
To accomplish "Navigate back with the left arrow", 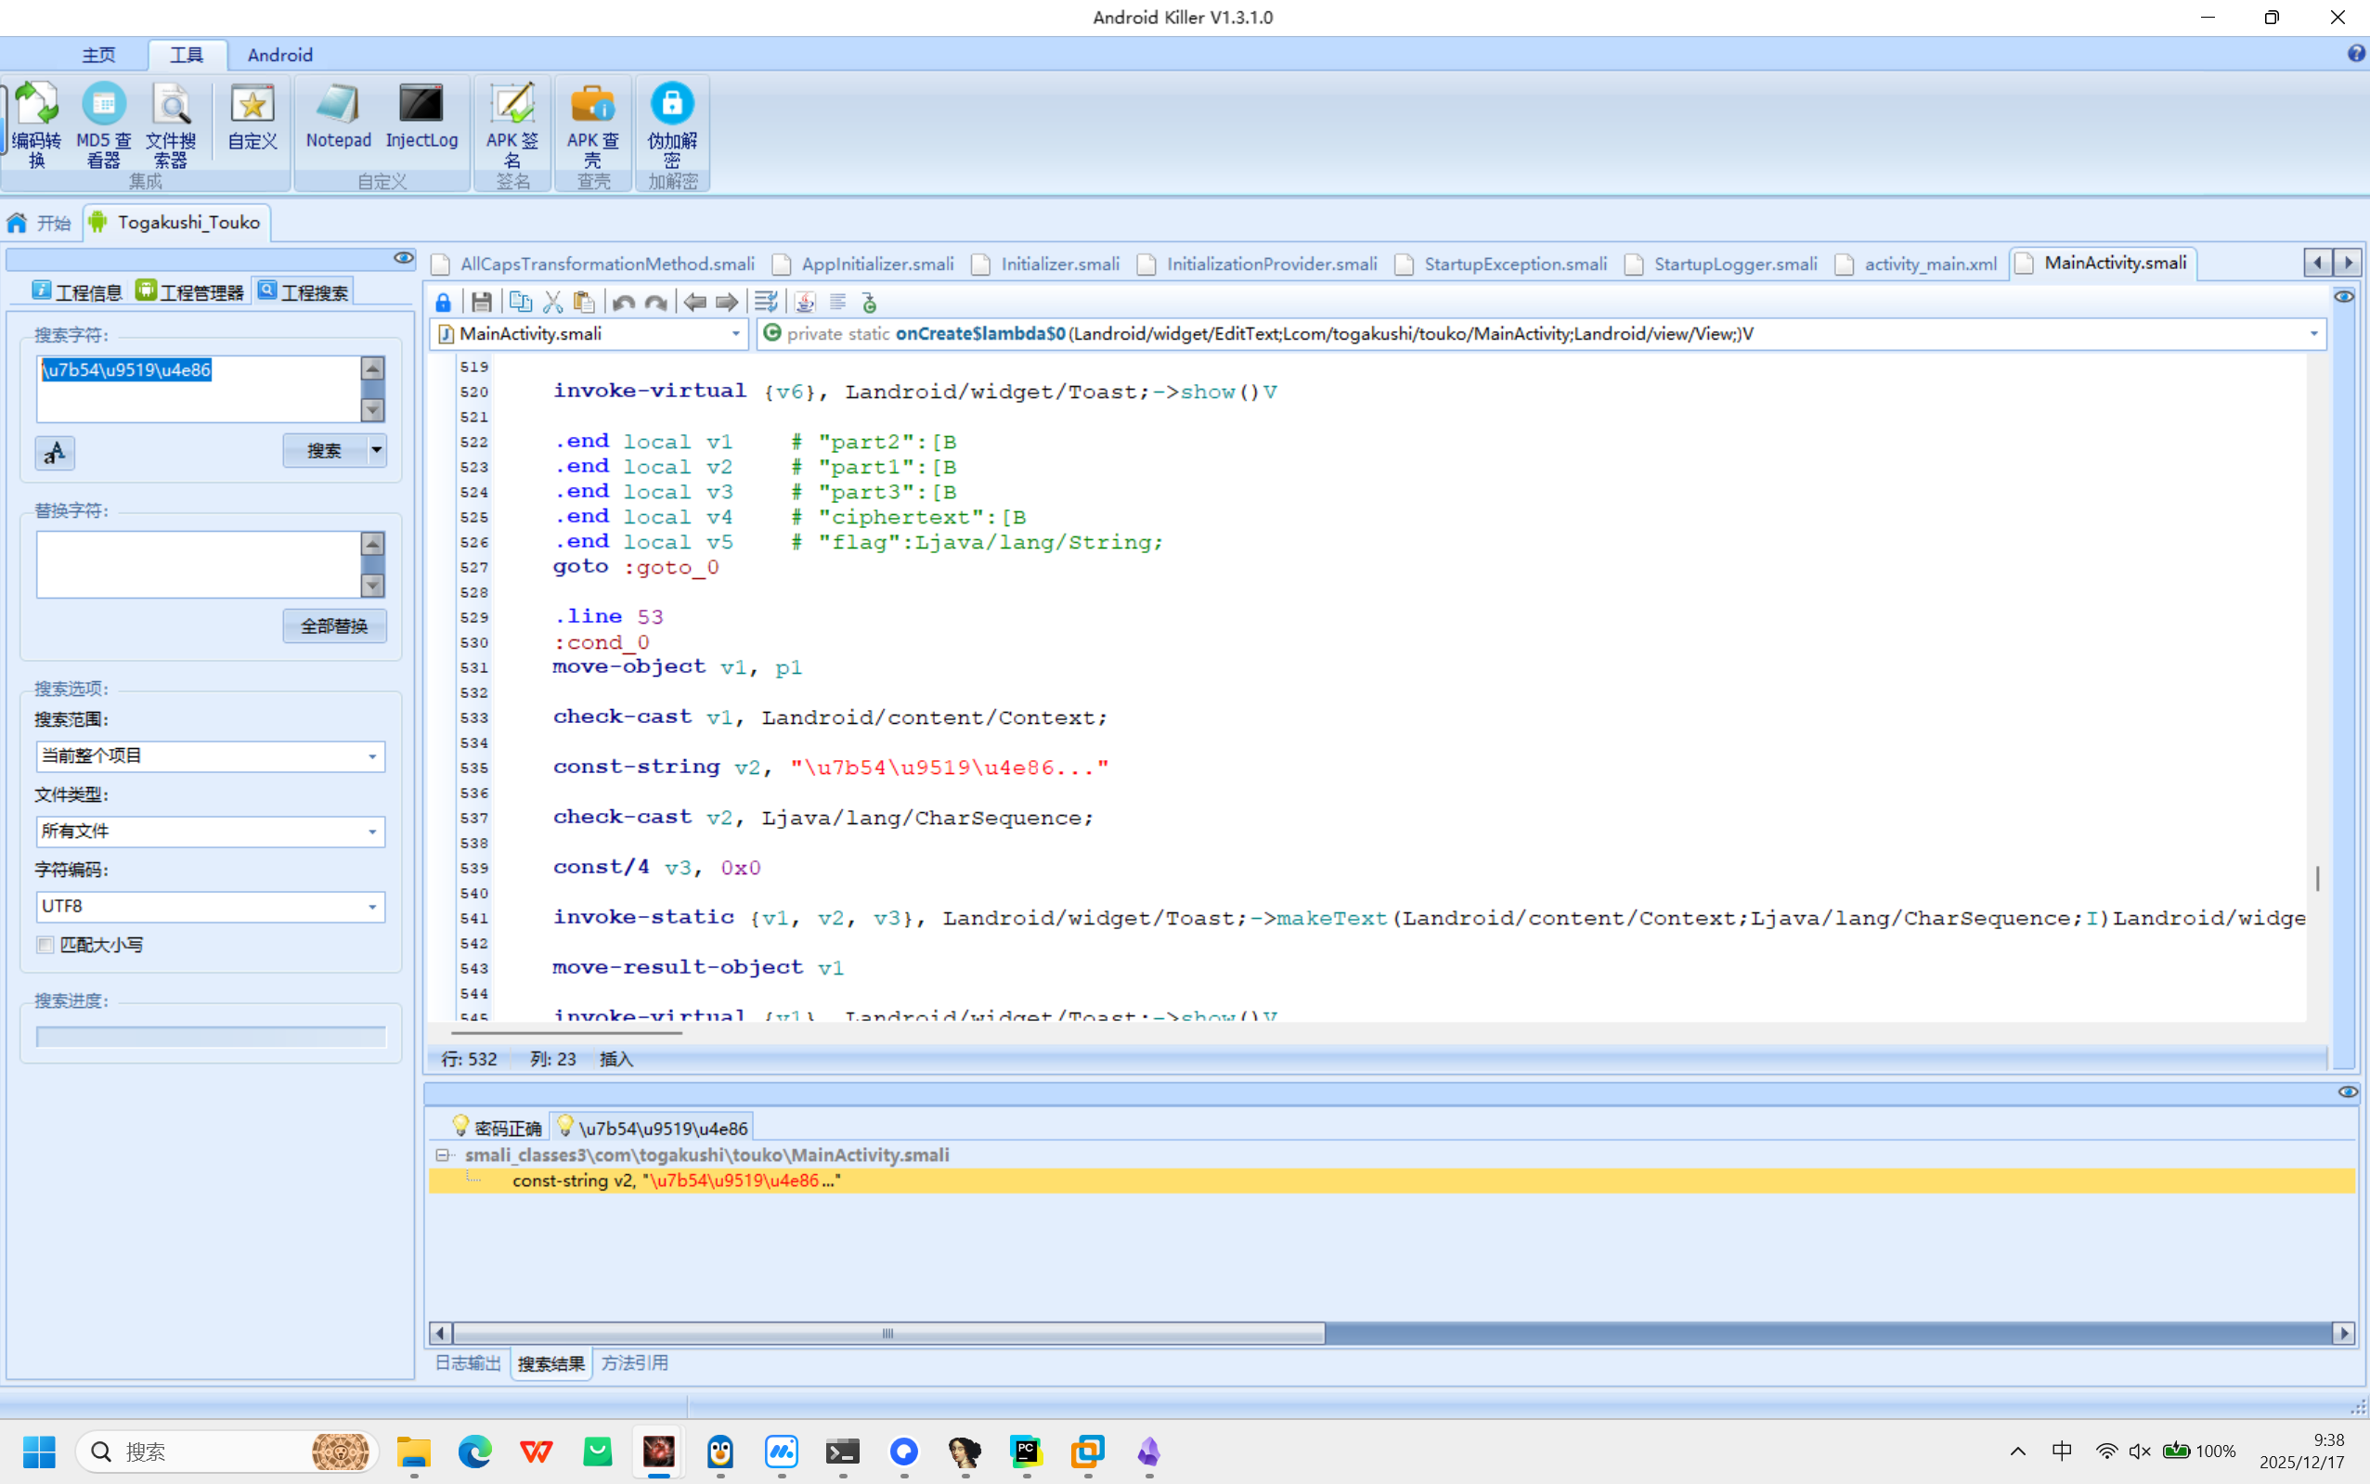I will pyautogui.click(x=695, y=303).
